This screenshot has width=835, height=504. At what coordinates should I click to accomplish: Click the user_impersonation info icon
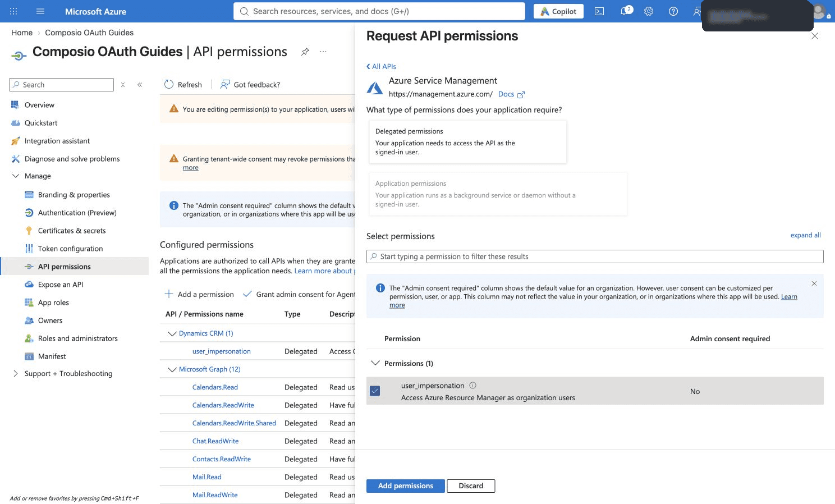tap(472, 386)
